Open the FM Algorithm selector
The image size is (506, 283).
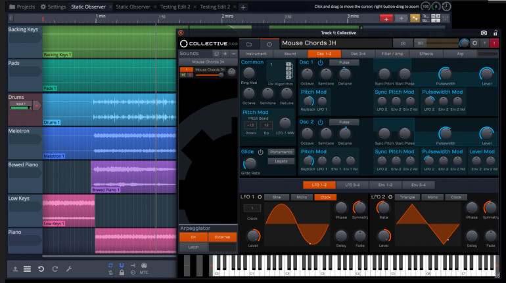pyautogui.click(x=279, y=71)
